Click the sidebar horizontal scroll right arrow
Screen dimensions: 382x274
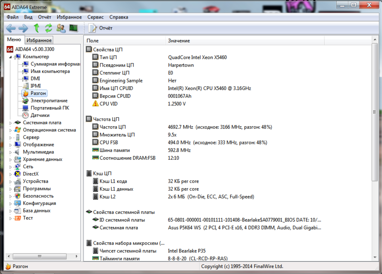(x=77, y=256)
